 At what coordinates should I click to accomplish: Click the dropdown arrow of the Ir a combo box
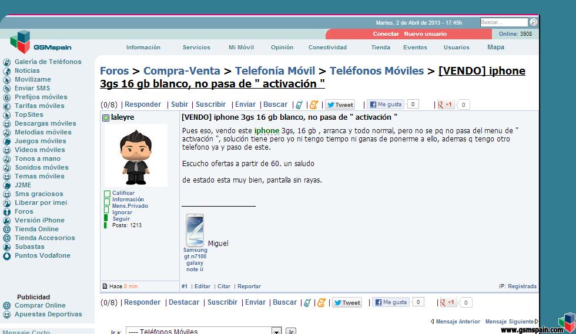pyautogui.click(x=277, y=330)
